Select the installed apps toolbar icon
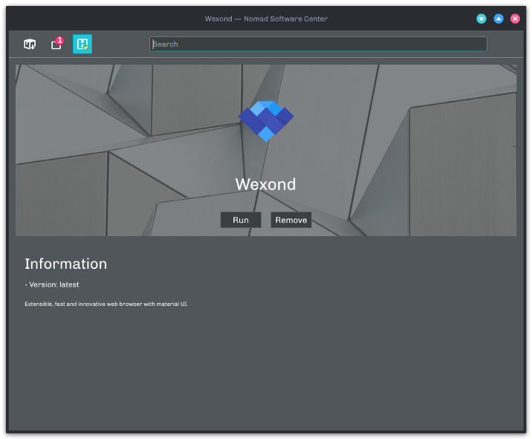532x439 pixels. point(82,44)
